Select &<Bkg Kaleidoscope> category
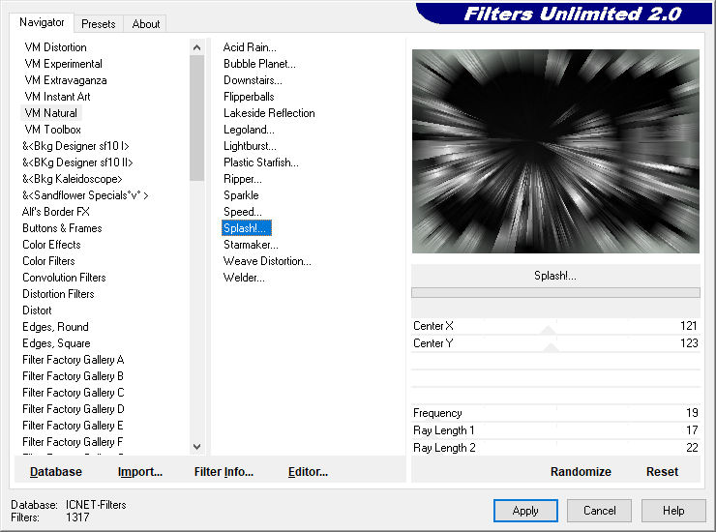The width and height of the screenshot is (716, 532). point(73,179)
